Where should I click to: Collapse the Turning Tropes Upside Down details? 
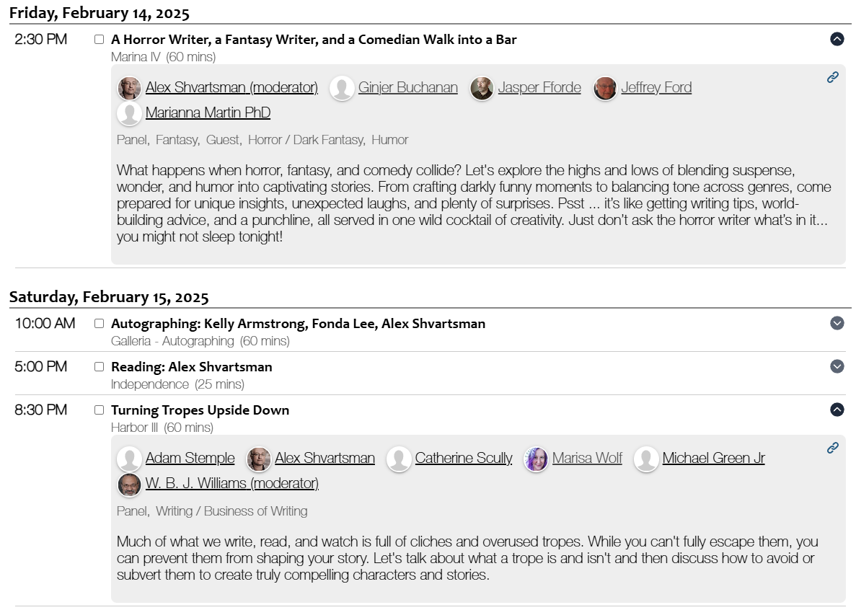837,410
